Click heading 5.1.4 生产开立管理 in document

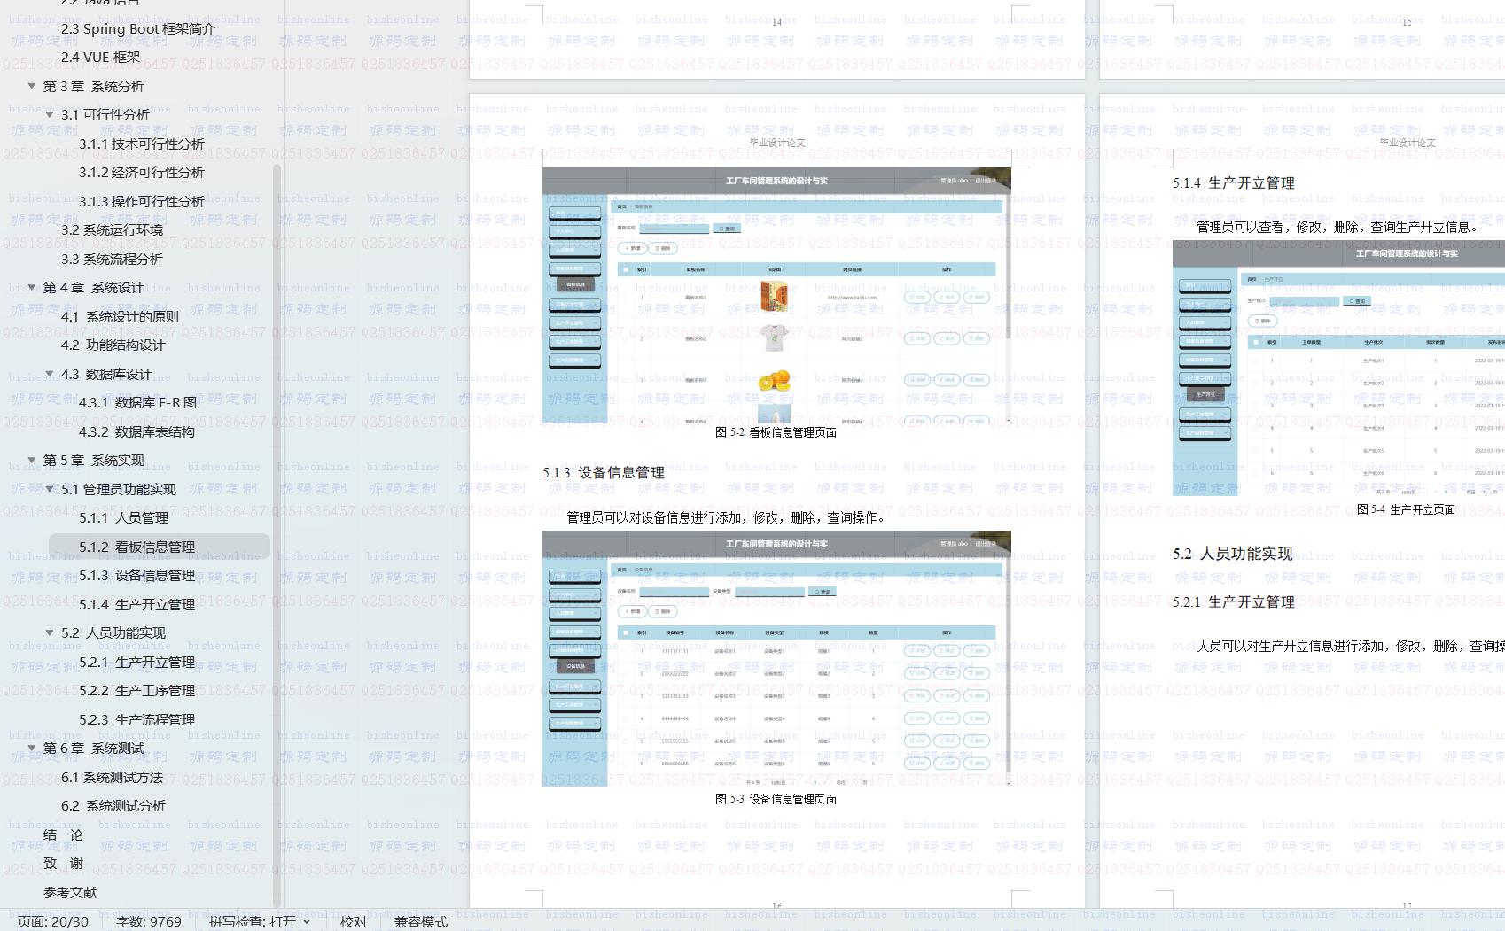click(1233, 182)
